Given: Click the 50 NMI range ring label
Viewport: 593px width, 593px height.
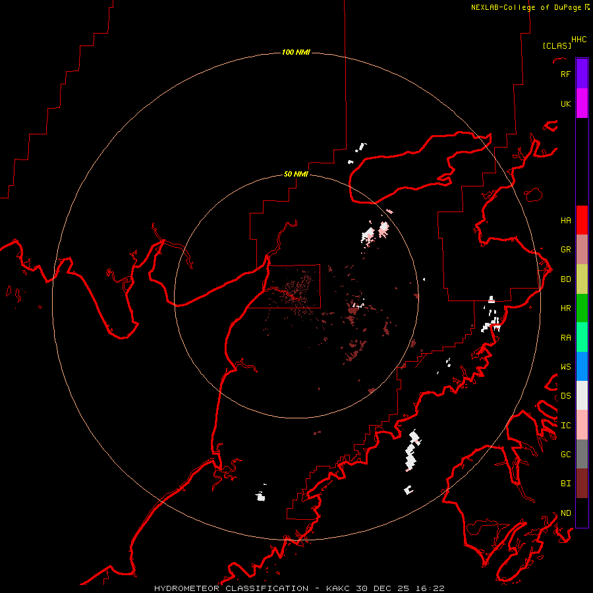Looking at the screenshot, I should coord(296,174).
